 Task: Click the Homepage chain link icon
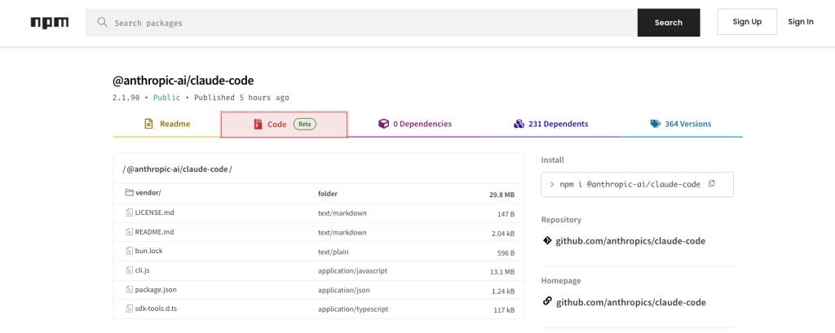pyautogui.click(x=547, y=301)
